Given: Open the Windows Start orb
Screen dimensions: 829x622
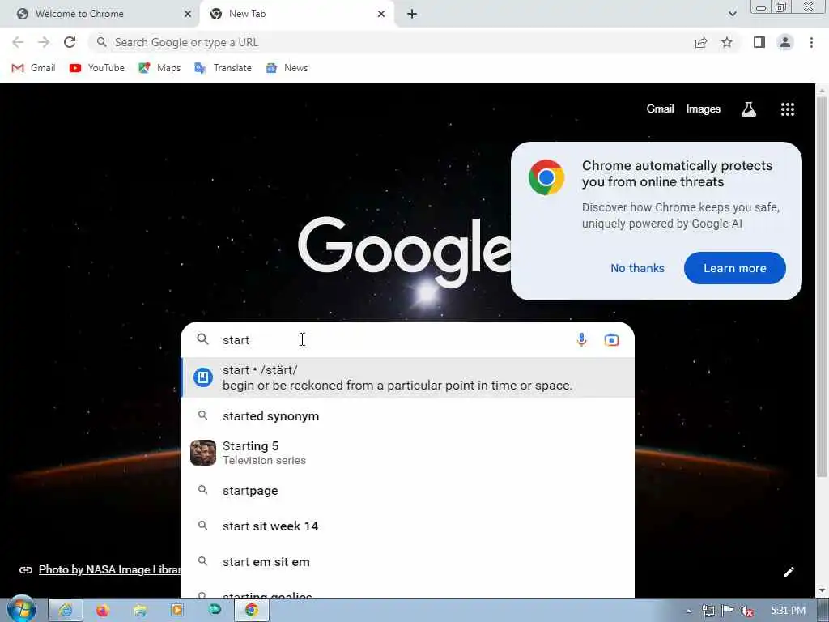Looking at the screenshot, I should pos(21,609).
